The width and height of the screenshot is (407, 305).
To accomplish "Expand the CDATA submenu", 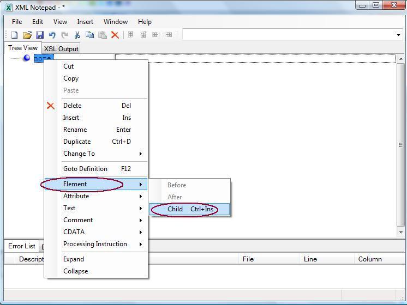I will [x=96, y=232].
